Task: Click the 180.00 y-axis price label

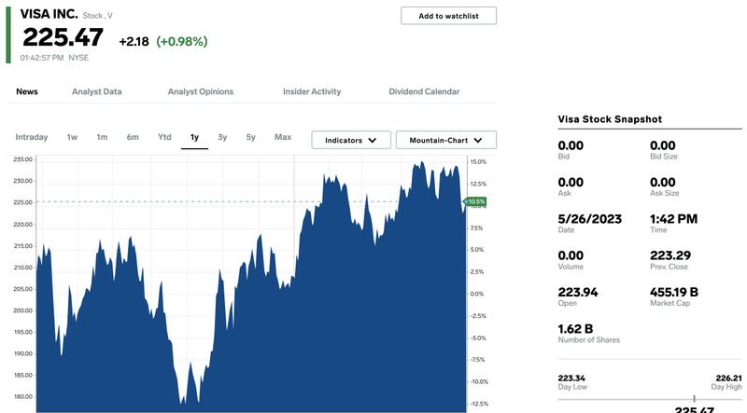Action: coord(22,396)
